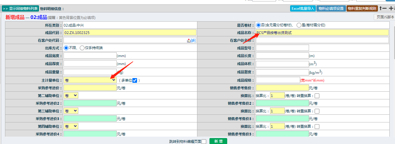Click the 成品长度 input field
This screenshot has height=144, width=395.
282,56
